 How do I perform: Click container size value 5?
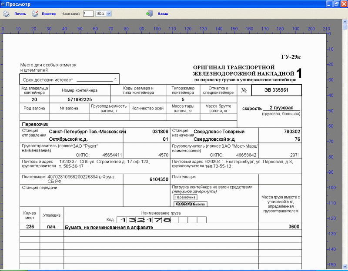(183, 99)
